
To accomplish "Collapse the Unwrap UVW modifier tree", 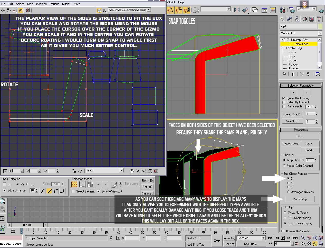I will click(288, 40).
